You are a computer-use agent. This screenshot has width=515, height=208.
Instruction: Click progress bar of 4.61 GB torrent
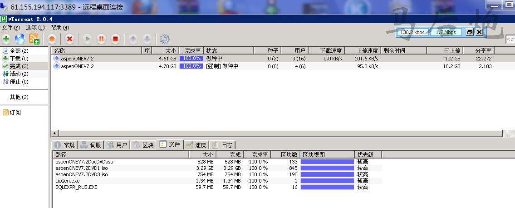[x=191, y=59]
